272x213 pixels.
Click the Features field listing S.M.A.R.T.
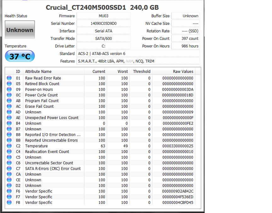(x=138, y=61)
